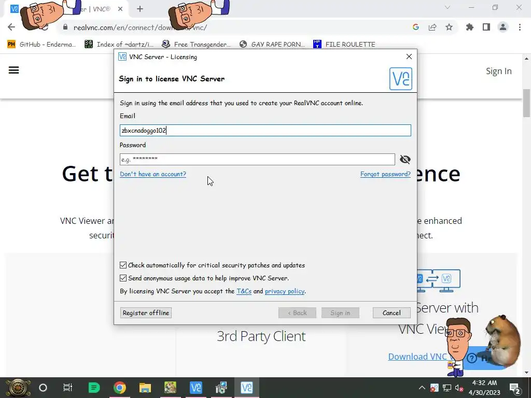Image resolution: width=531 pixels, height=398 pixels.
Task: Open the RealVNC site hamburger menu
Action: tap(13, 70)
